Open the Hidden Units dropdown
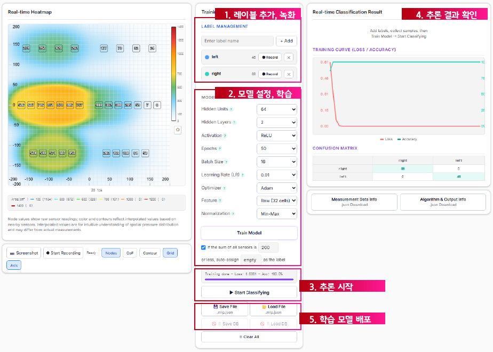Screen dimensions: 493x352 tap(277, 109)
